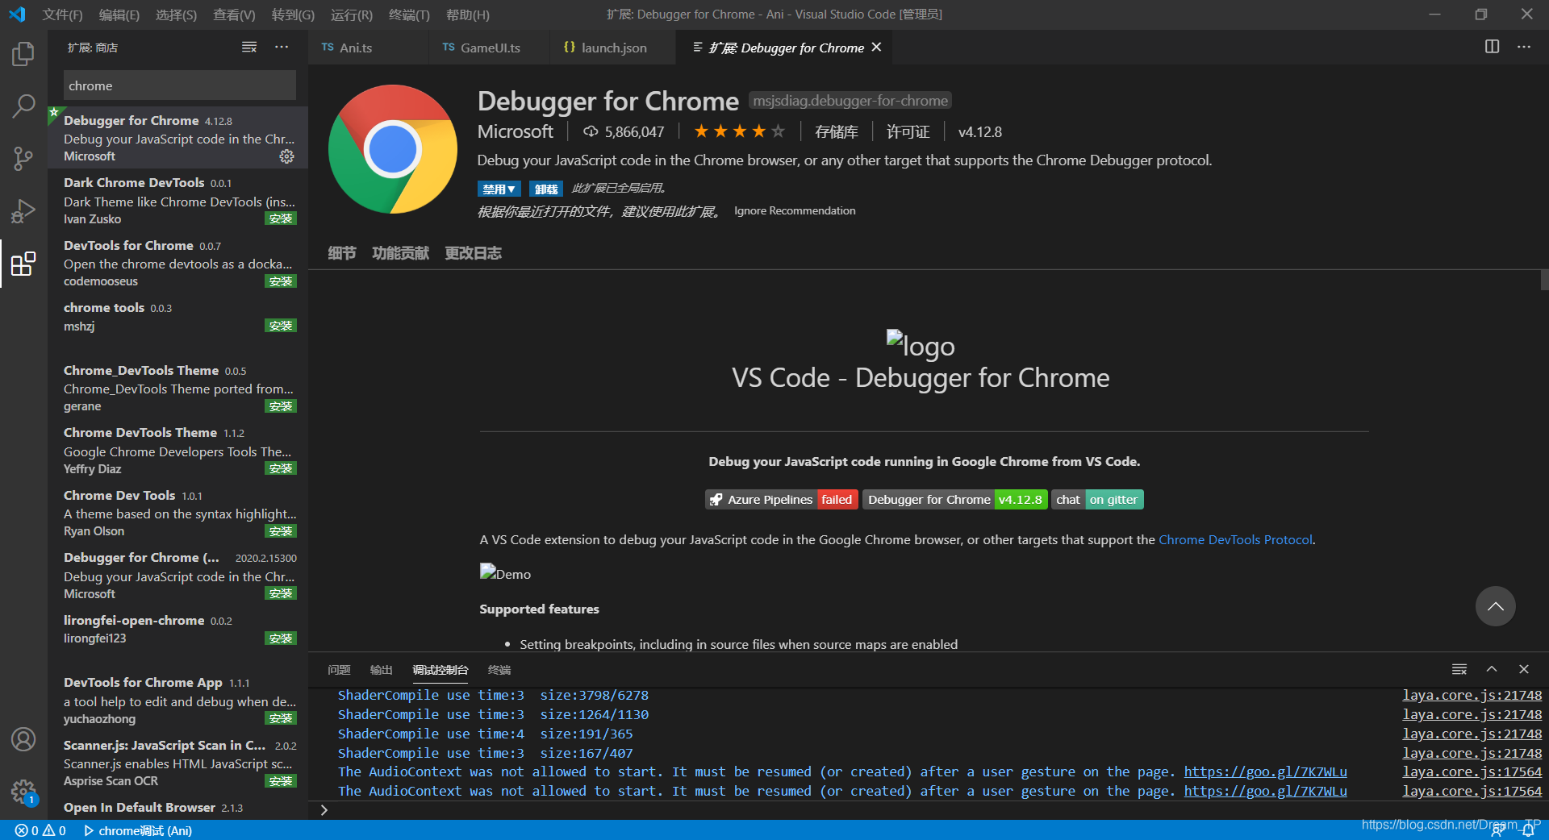The width and height of the screenshot is (1549, 840).
Task: Switch to 更改日志 changelog tab
Action: pos(473,253)
